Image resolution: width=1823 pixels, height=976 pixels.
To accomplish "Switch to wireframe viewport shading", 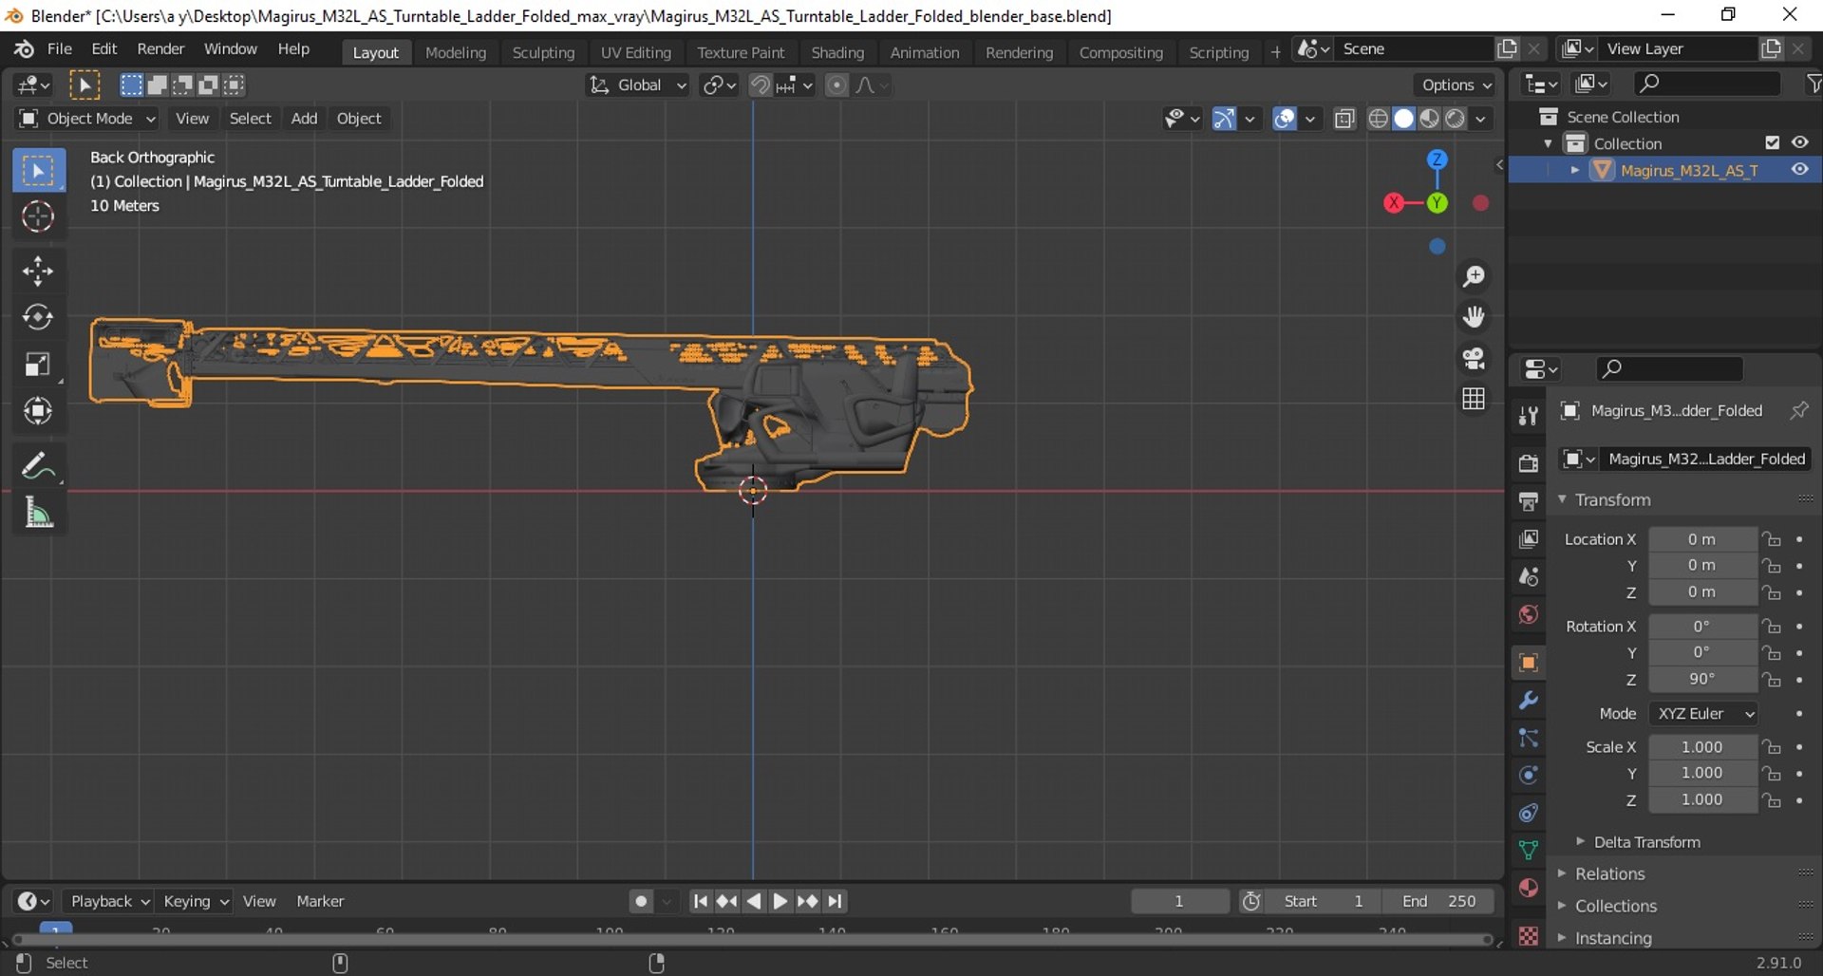I will [x=1378, y=119].
